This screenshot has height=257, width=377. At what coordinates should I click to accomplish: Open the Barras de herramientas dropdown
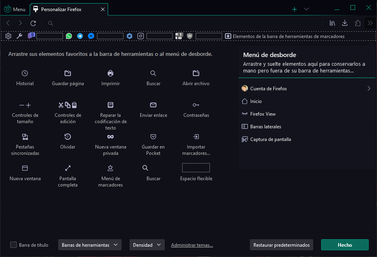(x=89, y=245)
